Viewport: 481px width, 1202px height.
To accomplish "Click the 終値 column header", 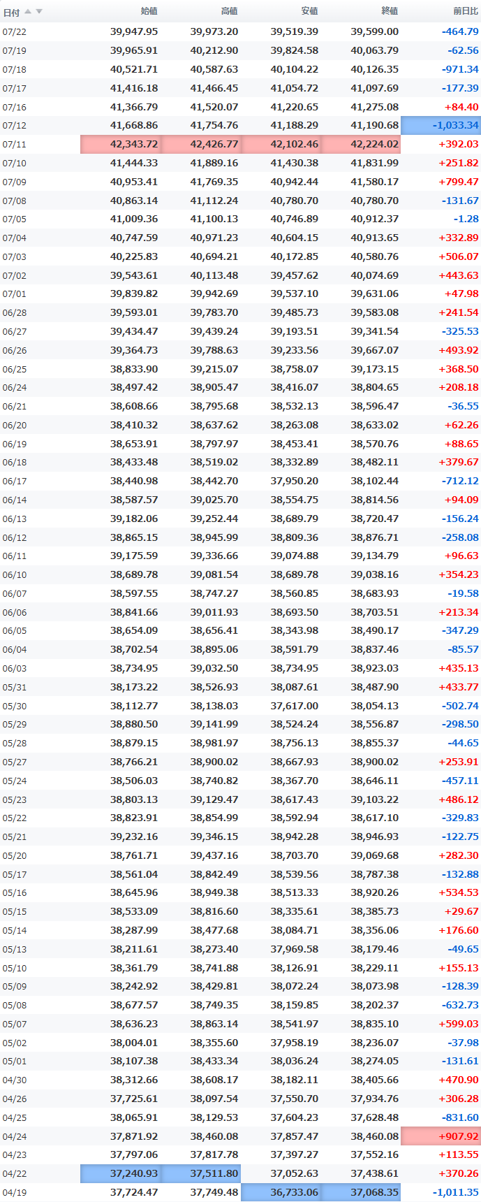I will point(390,11).
